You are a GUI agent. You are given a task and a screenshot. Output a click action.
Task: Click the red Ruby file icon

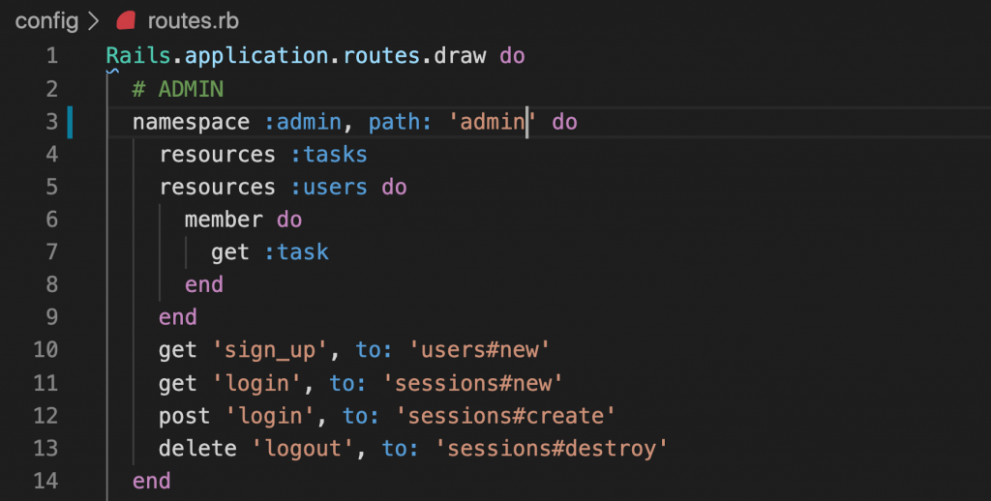[x=126, y=21]
